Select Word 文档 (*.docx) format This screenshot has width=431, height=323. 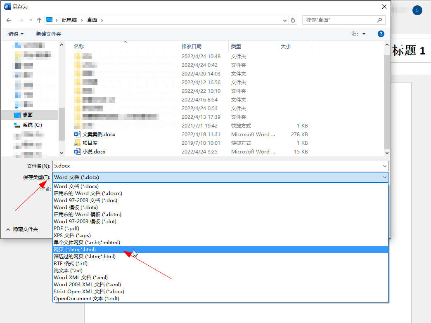220,186
